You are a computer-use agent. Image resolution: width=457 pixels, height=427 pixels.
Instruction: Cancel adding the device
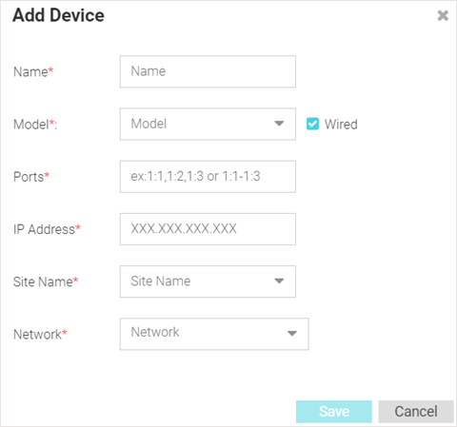coord(416,412)
